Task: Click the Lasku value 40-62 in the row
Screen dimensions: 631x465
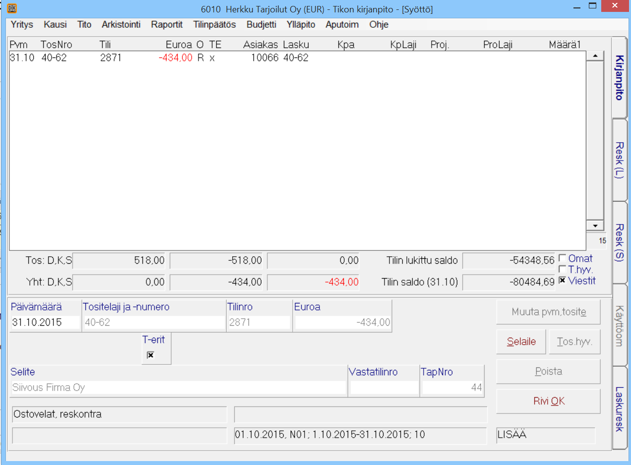Action: 296,58
